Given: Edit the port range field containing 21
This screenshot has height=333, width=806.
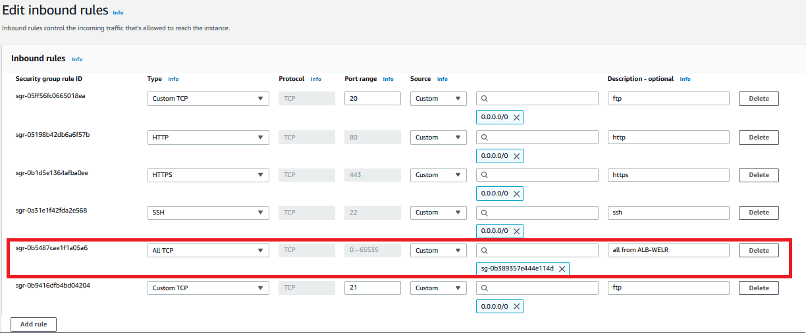Looking at the screenshot, I should tap(372, 288).
